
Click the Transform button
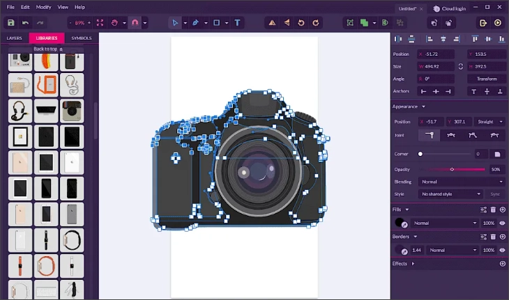pyautogui.click(x=487, y=79)
